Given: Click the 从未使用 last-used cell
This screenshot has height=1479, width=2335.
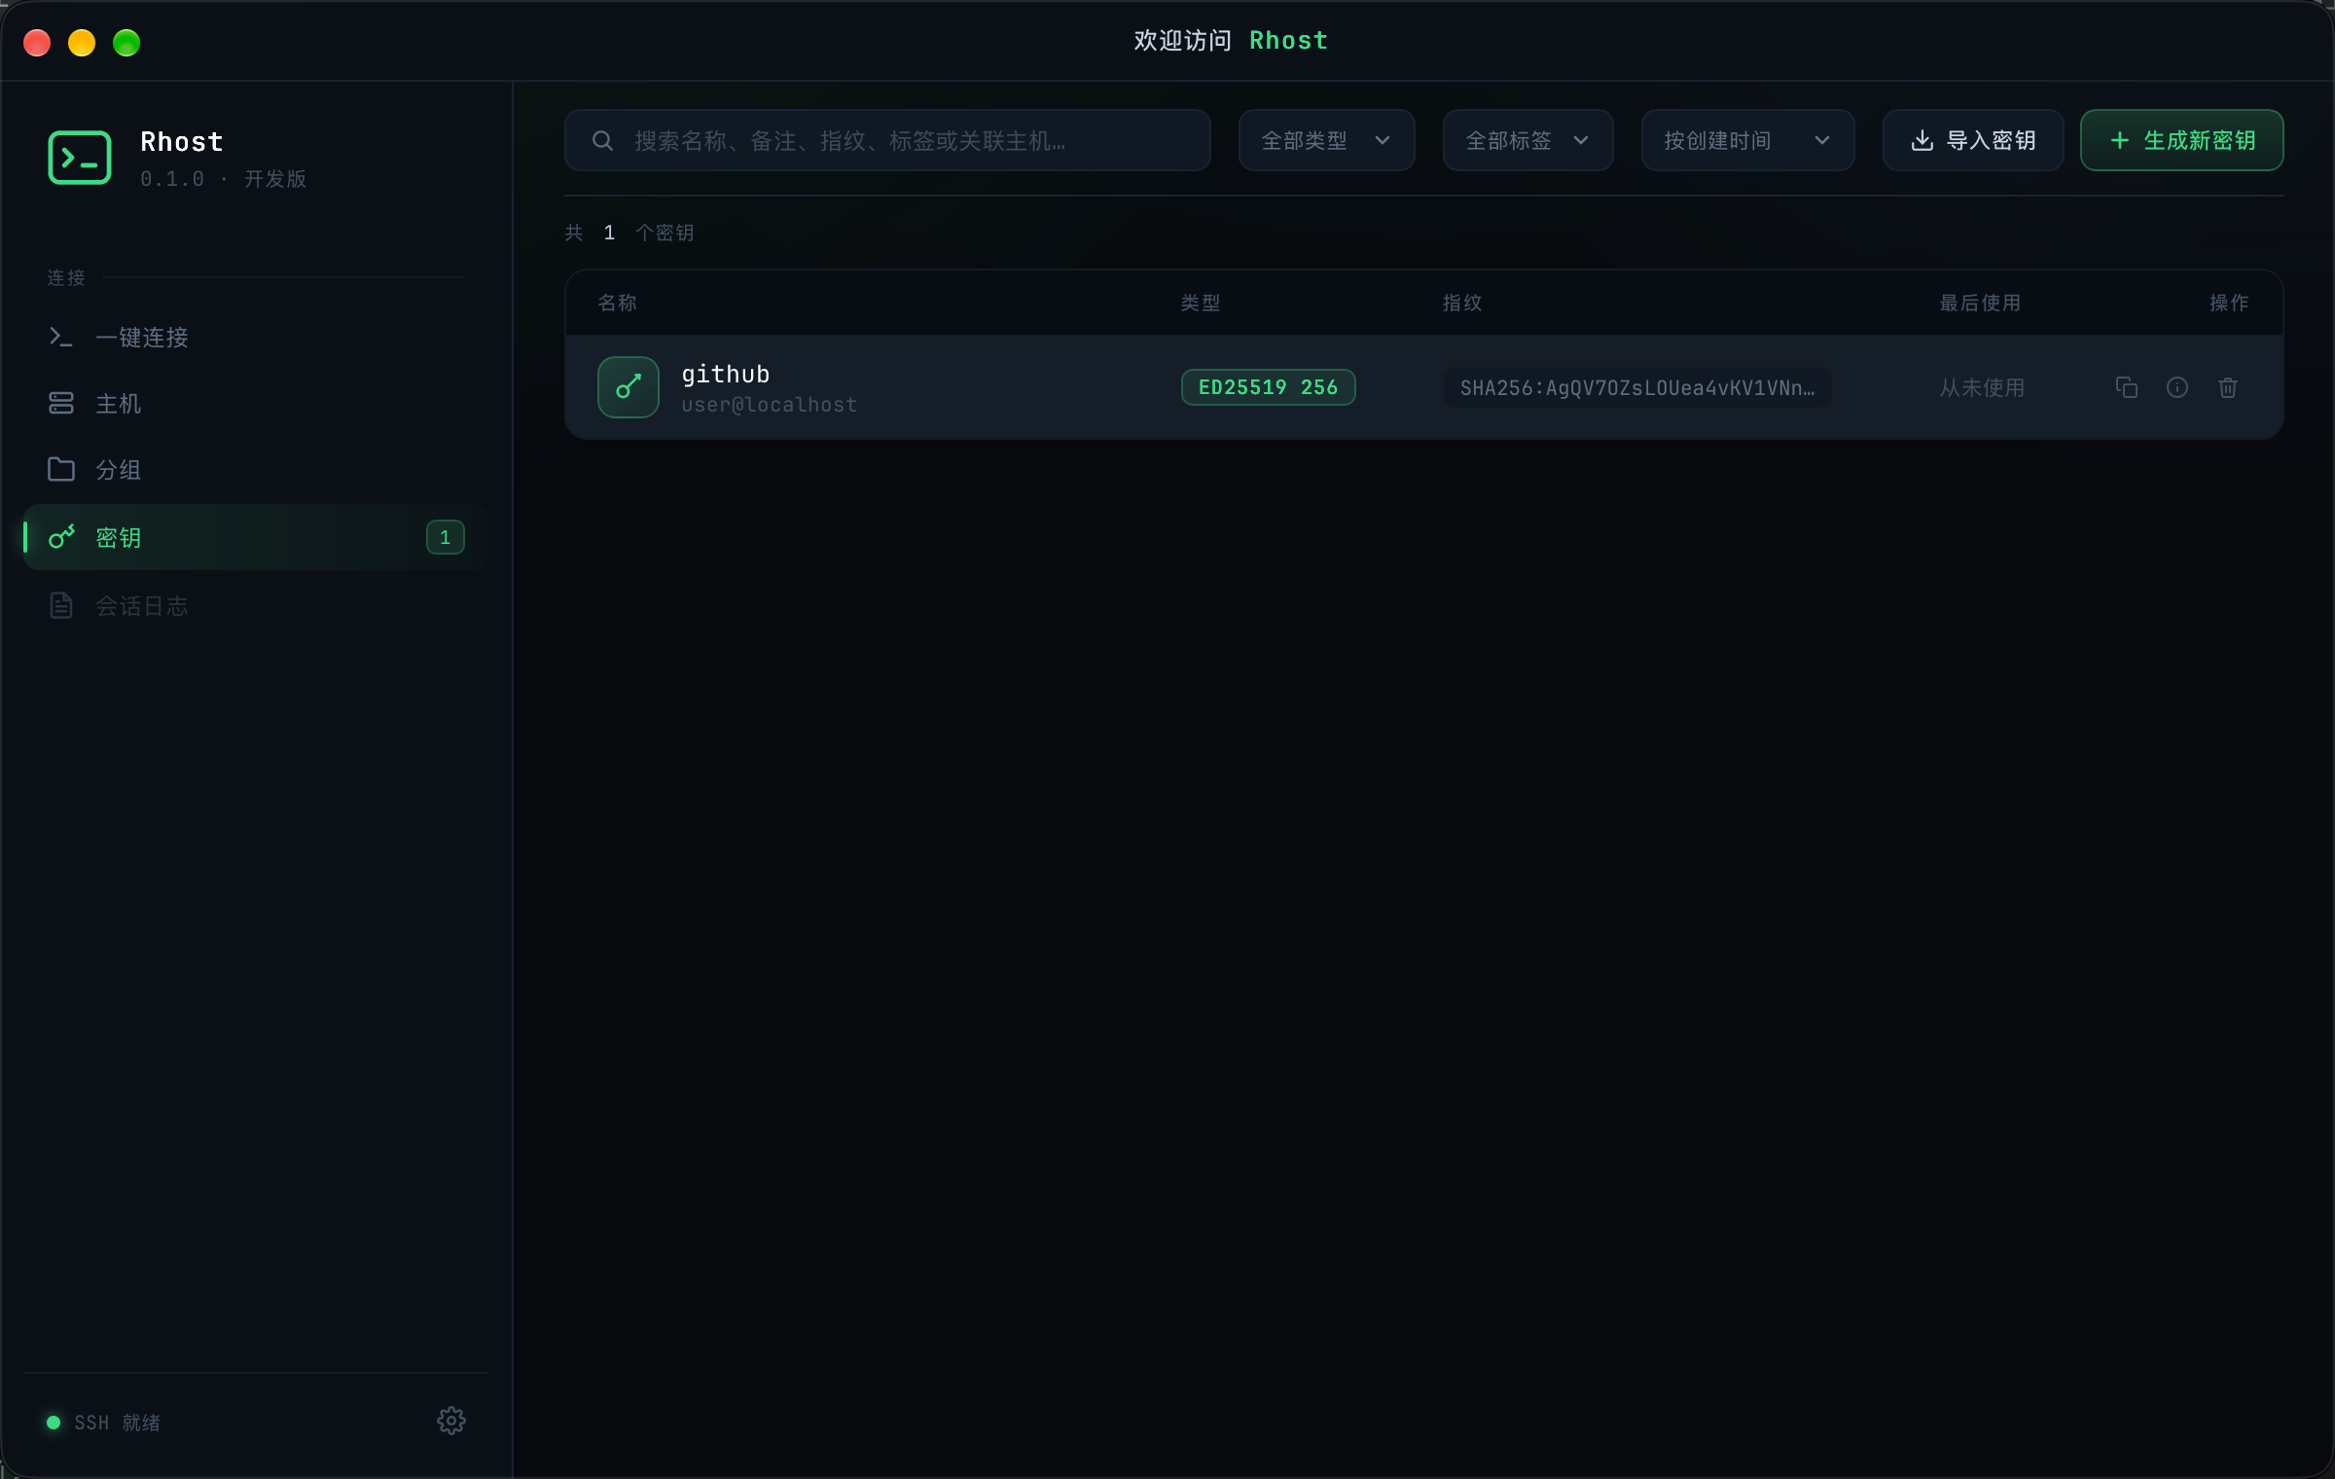Looking at the screenshot, I should [x=1982, y=387].
